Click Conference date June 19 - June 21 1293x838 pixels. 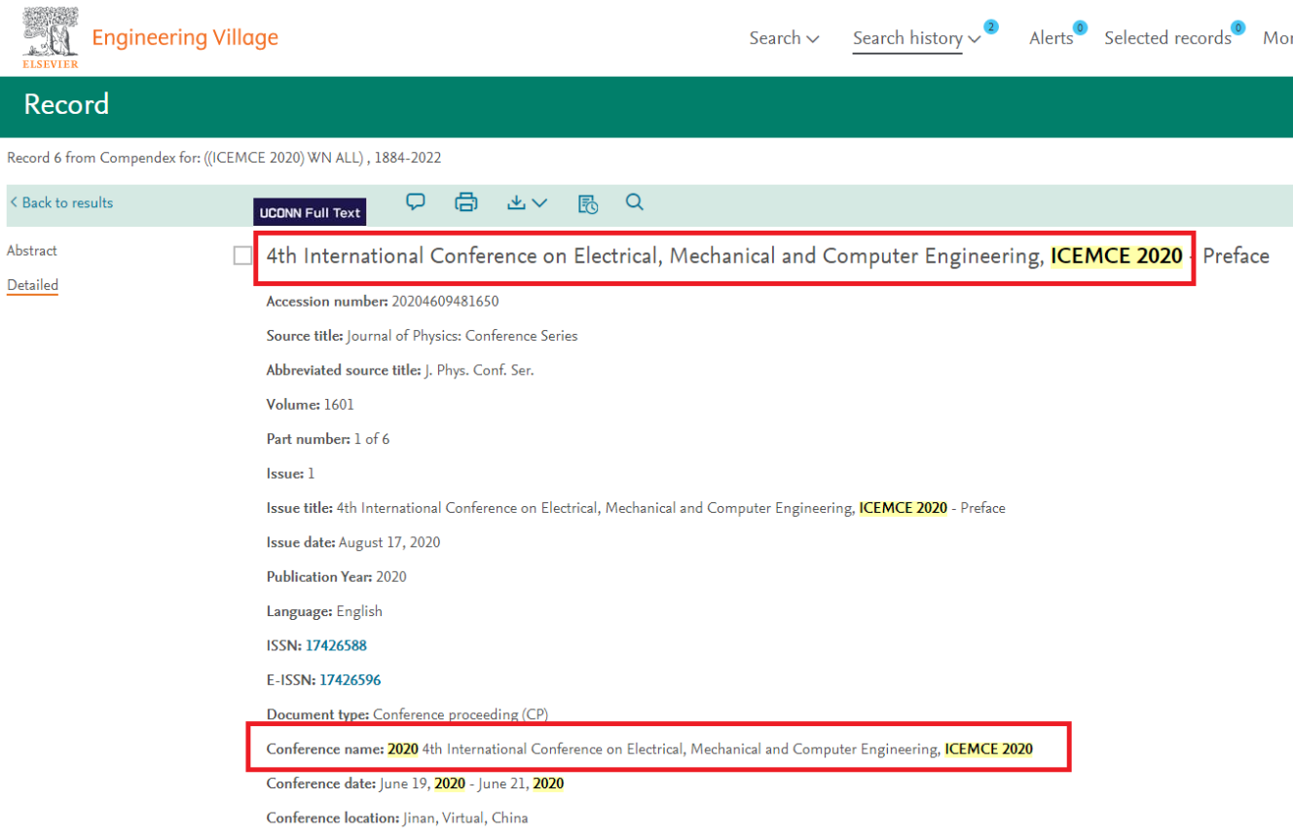click(471, 783)
